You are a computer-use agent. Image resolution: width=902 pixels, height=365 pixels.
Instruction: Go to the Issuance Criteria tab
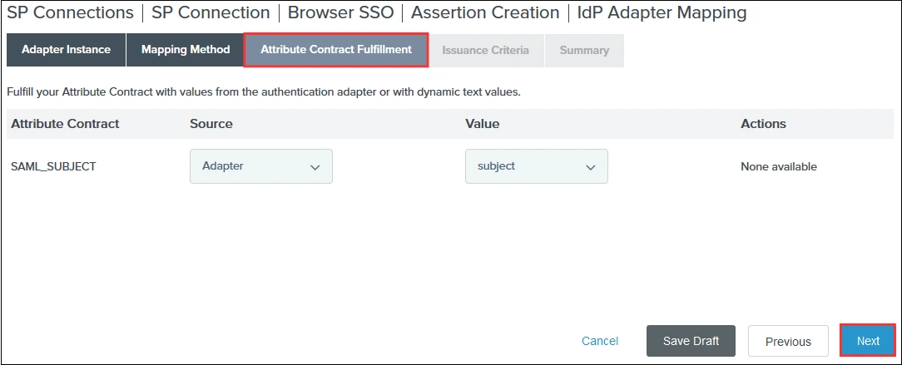pos(485,51)
